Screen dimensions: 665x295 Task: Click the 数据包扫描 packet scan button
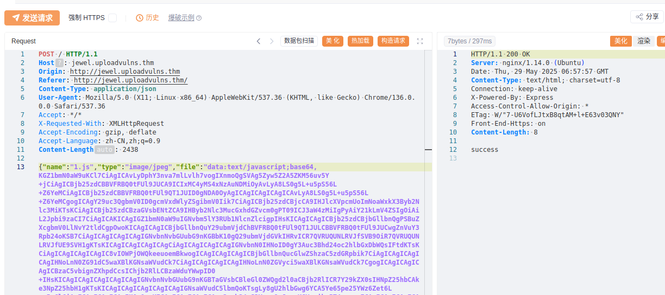pos(299,41)
